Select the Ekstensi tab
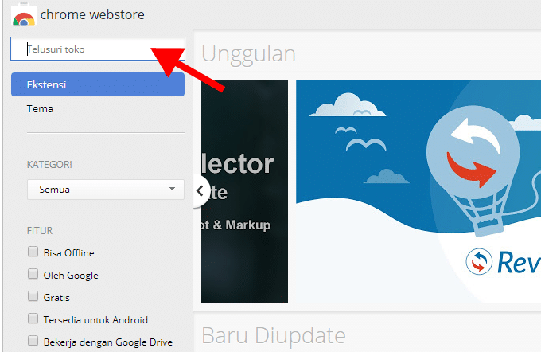The width and height of the screenshot is (541, 352). click(98, 84)
